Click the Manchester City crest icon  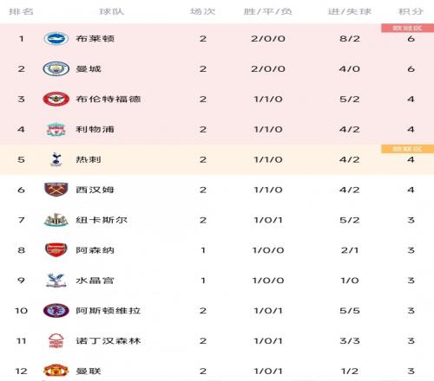coord(56,68)
